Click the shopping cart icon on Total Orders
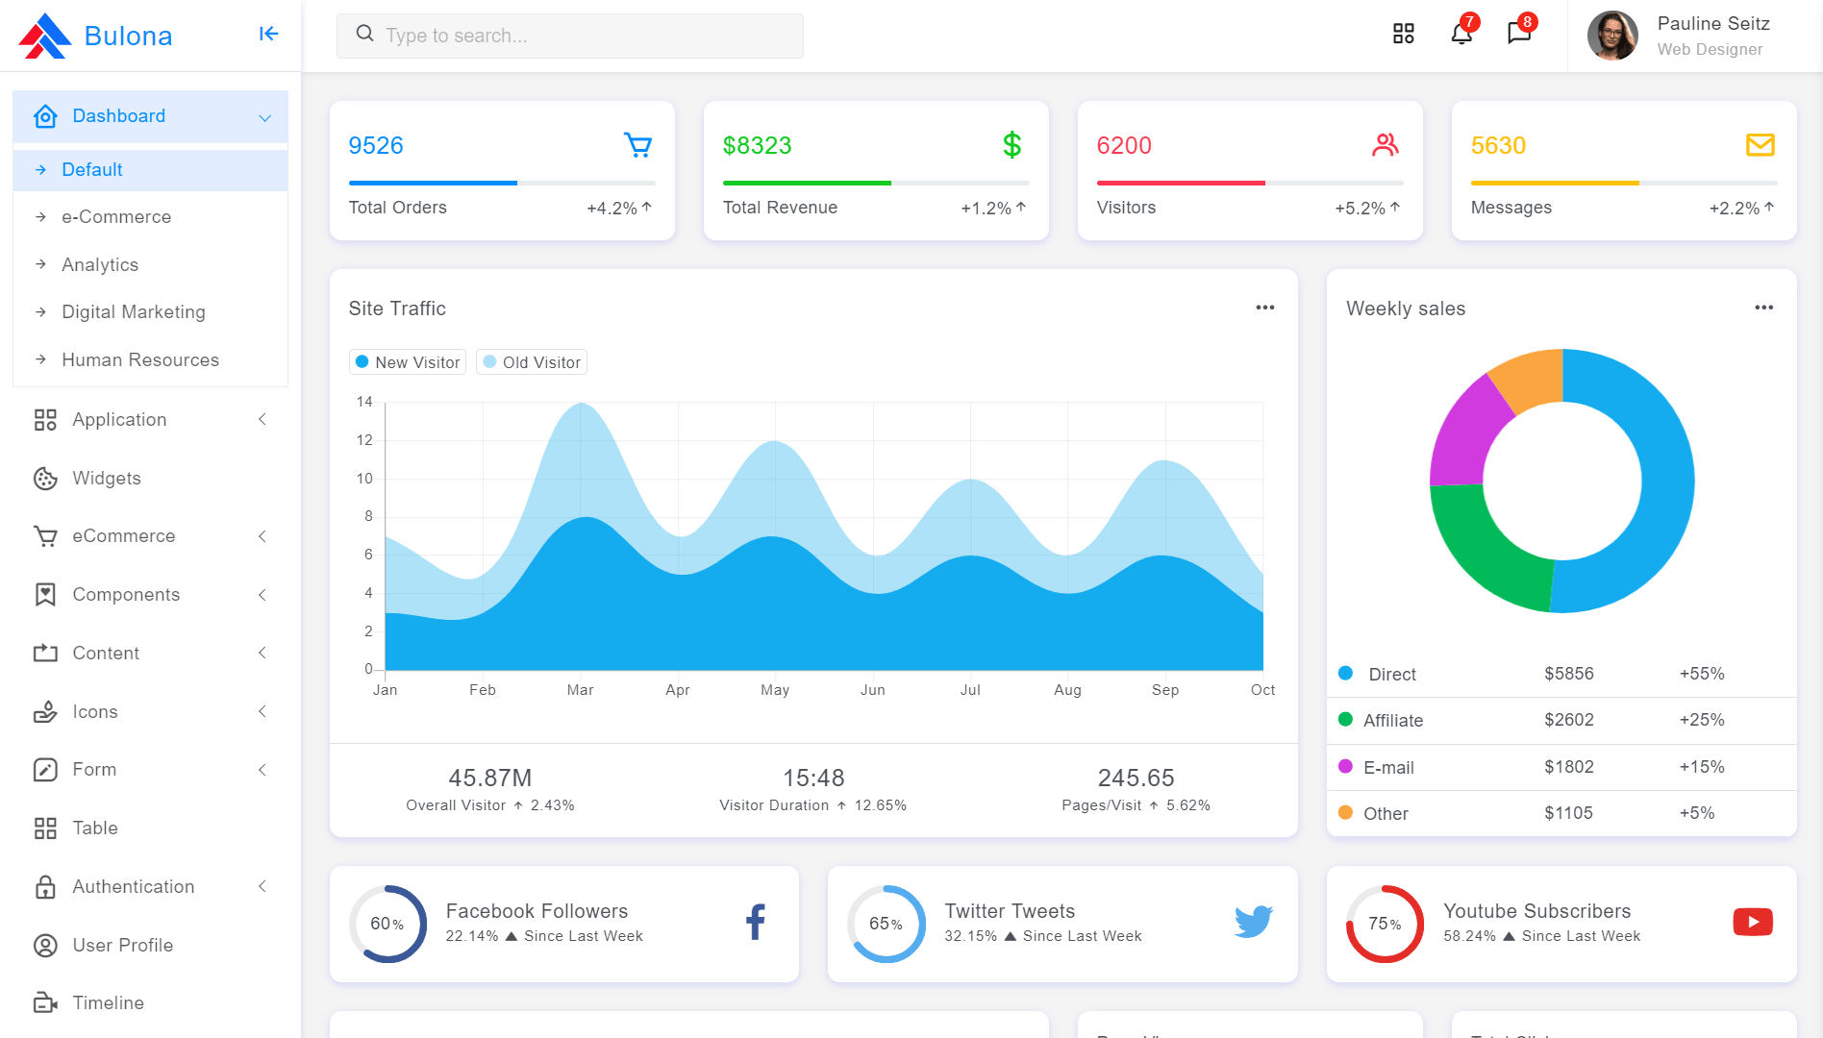The image size is (1823, 1038). (x=637, y=145)
